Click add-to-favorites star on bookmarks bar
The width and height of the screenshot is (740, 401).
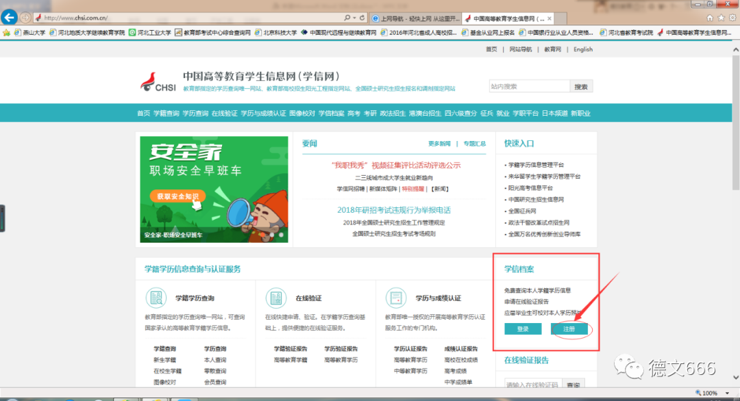(6, 33)
